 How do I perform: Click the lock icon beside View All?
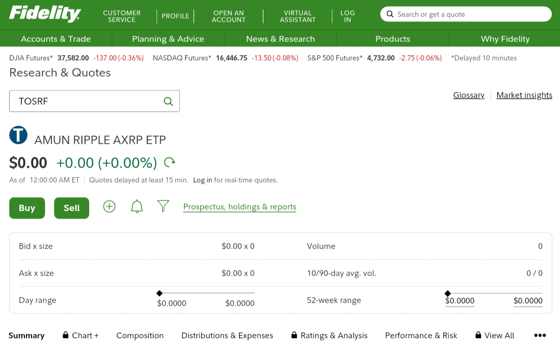click(x=478, y=335)
